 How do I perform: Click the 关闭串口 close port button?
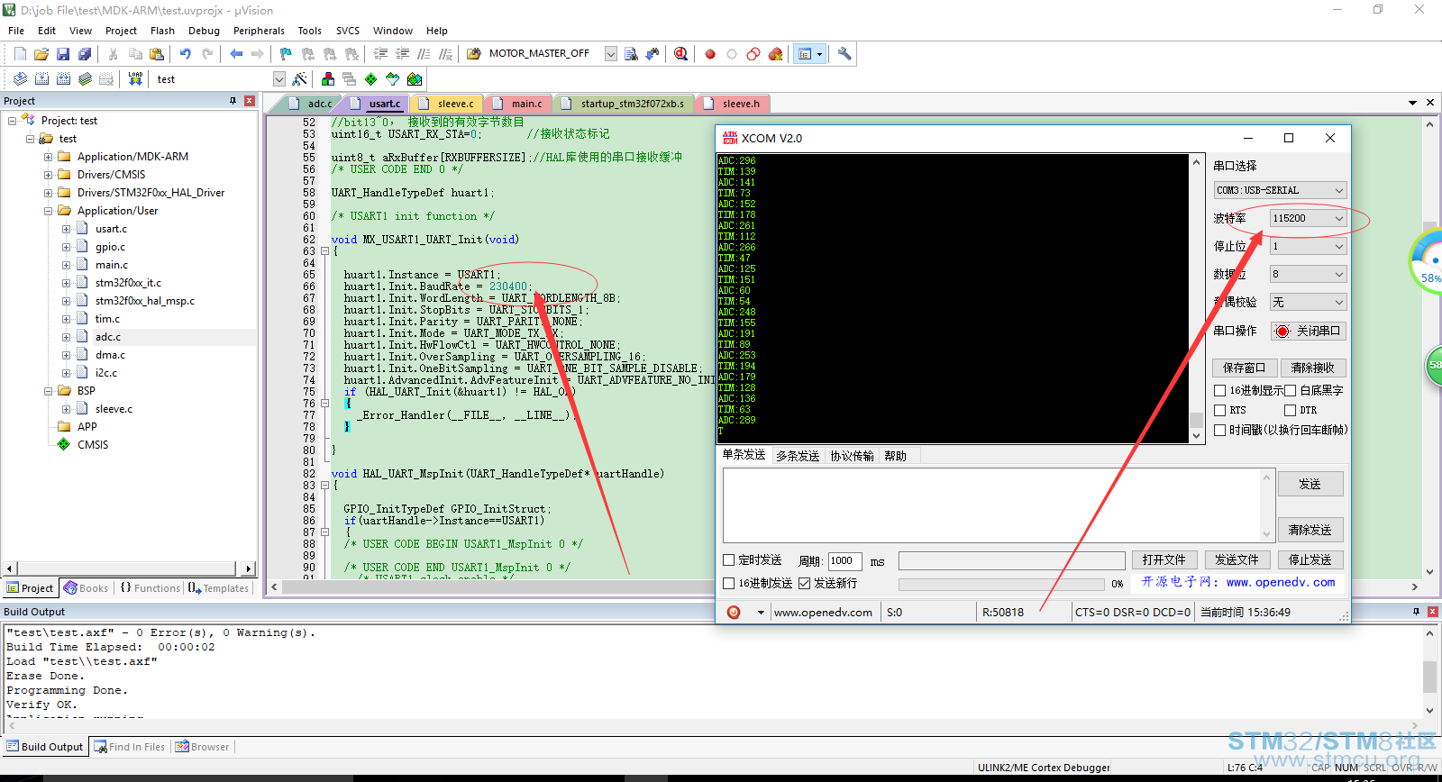tap(1309, 331)
